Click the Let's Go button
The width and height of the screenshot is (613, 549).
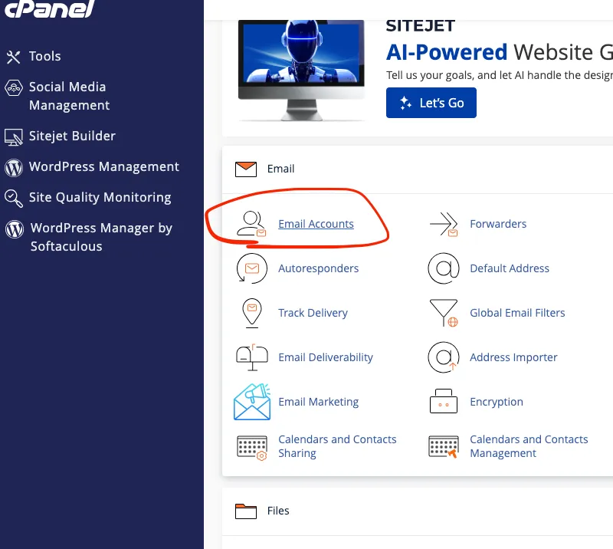click(x=431, y=103)
